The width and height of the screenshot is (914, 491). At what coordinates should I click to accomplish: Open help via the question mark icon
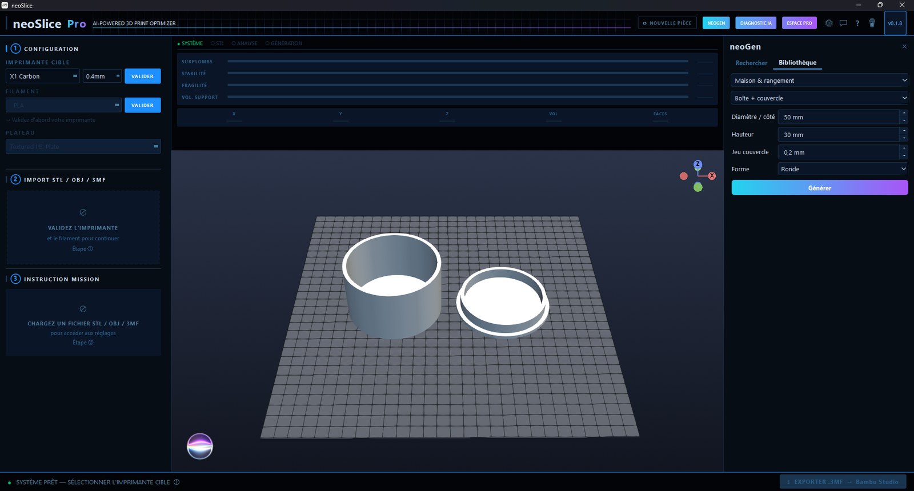point(857,23)
